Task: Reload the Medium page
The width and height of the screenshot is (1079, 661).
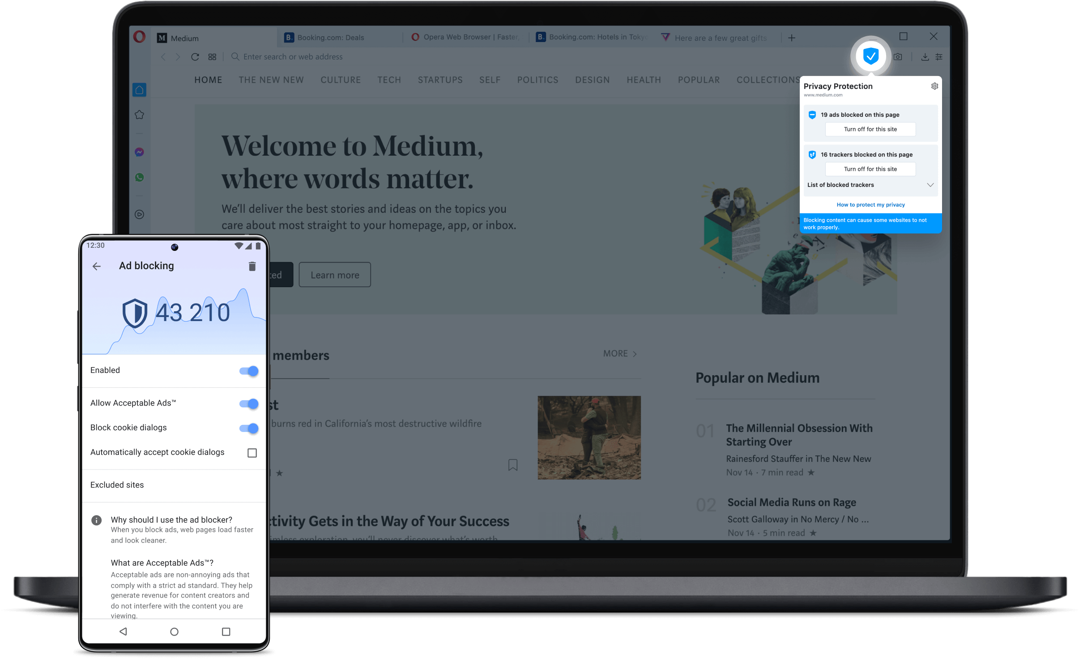Action: 195,57
